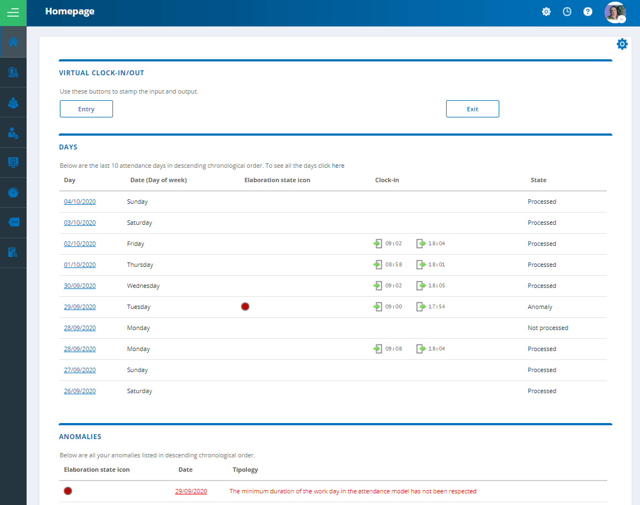Click the clock icon in the header
Screen dimensions: 640x505
[567, 12]
